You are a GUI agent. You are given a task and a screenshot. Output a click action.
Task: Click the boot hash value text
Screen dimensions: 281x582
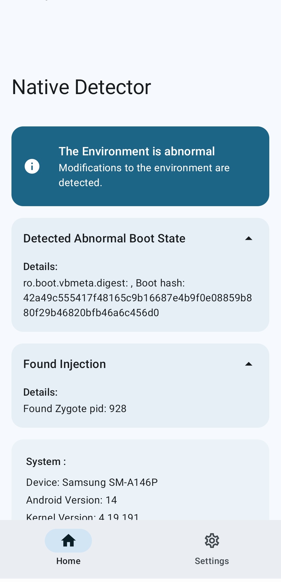pos(138,305)
